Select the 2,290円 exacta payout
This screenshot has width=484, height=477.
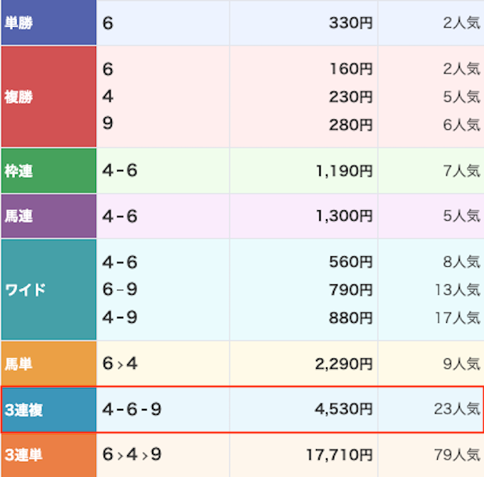click(344, 364)
